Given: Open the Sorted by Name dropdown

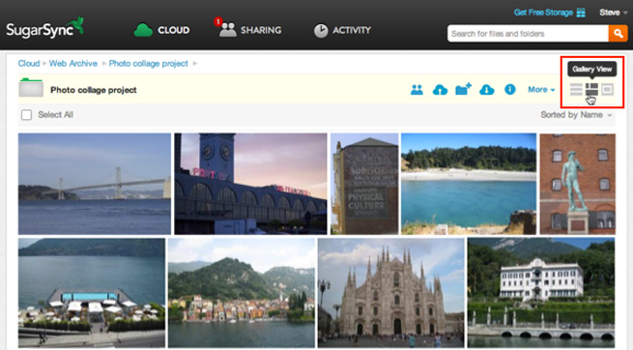Looking at the screenshot, I should (576, 115).
